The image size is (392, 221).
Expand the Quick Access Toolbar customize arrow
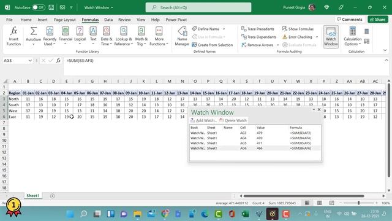(x=71, y=7)
